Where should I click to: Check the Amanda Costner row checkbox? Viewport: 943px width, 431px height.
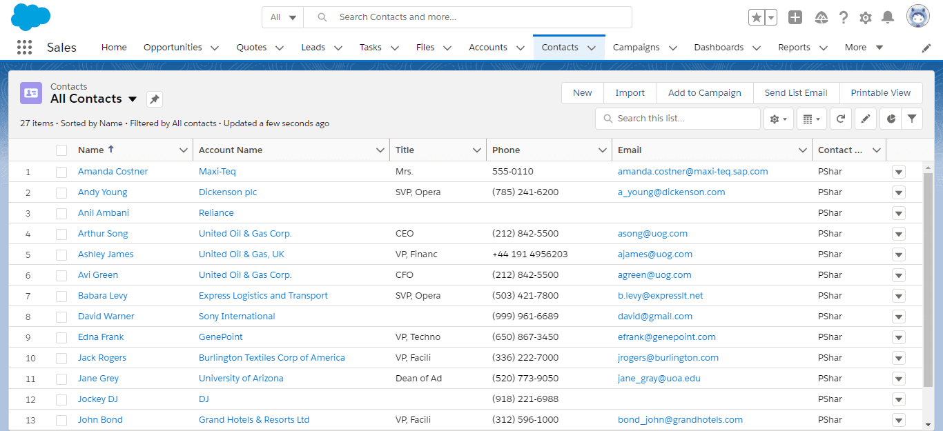point(61,172)
